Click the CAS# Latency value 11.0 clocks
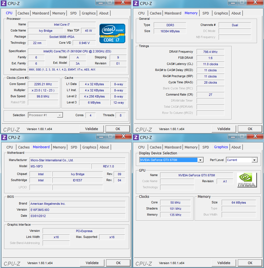 pyautogui.click(x=210, y=64)
